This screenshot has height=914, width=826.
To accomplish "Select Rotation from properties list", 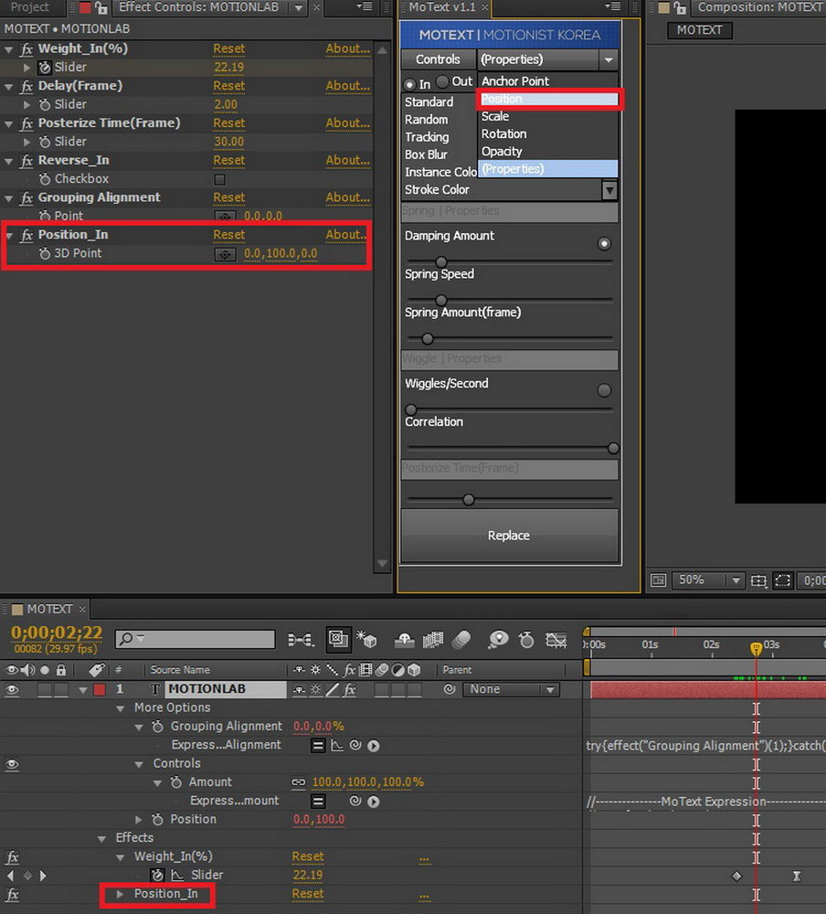I will click(x=548, y=134).
